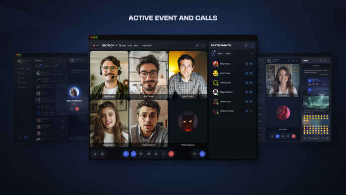Toggle John Carter's camera in participants list
This screenshot has height=195, width=346.
[x=251, y=83]
